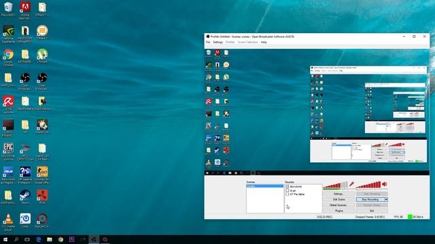The width and height of the screenshot is (435, 244).
Task: Open the Avira Launcher desktop icon
Action: tap(8, 104)
